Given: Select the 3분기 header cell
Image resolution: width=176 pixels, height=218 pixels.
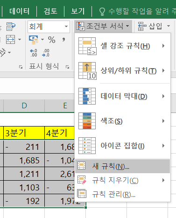Looking at the screenshot, I should click(x=24, y=133).
